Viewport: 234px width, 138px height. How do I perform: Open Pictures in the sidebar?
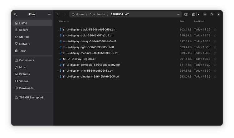coord(32,74)
